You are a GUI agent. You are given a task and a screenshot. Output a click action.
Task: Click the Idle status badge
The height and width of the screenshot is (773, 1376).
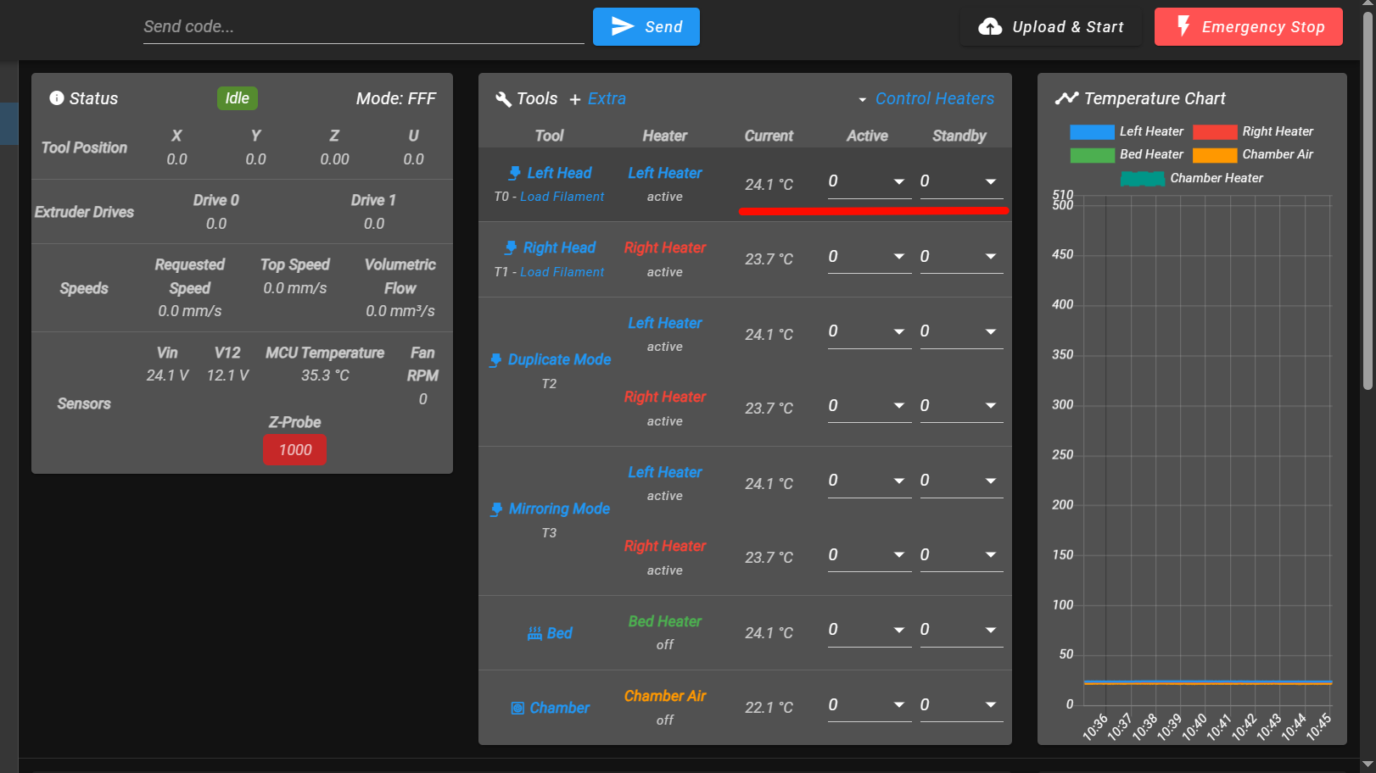[x=238, y=98]
